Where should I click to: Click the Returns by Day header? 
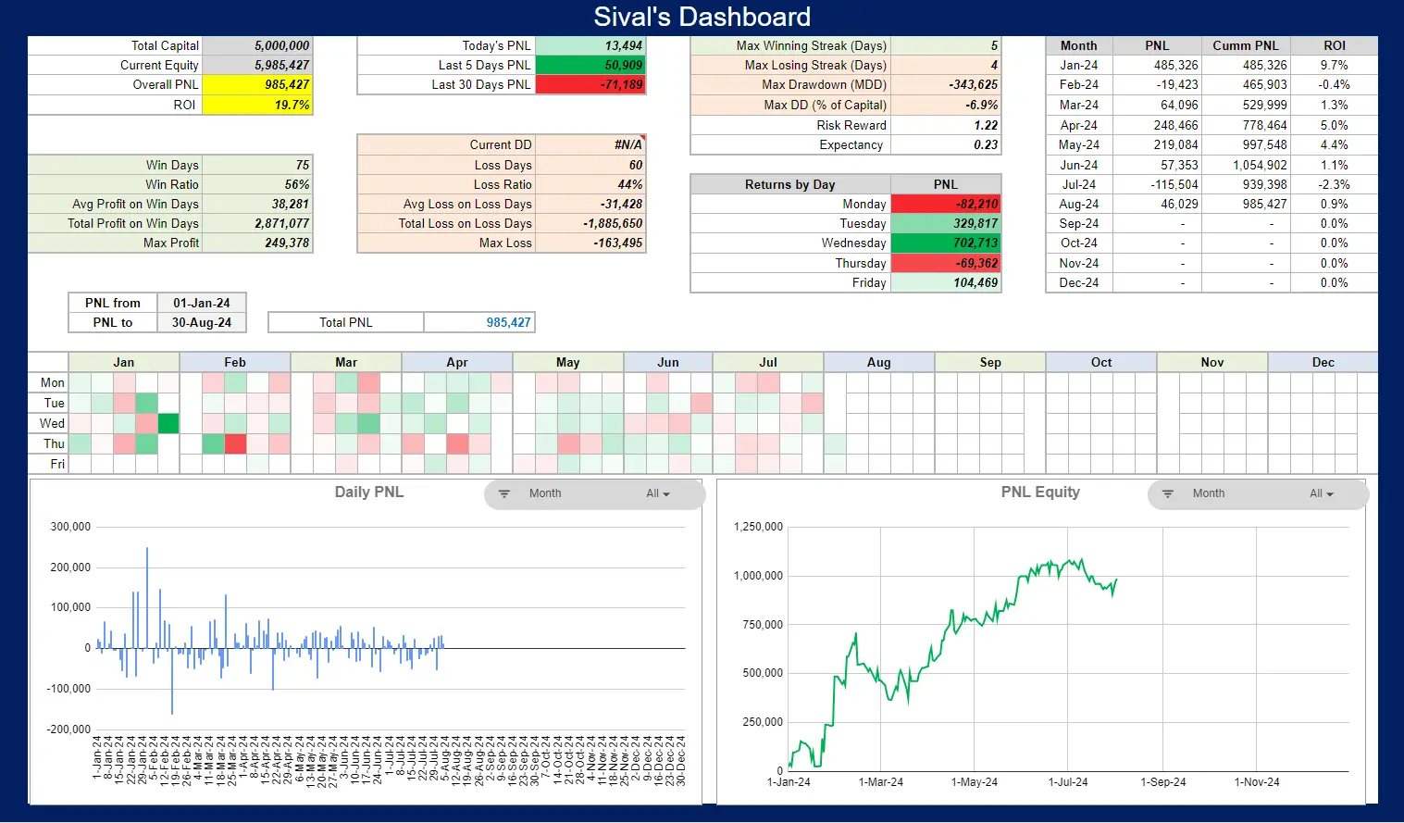(790, 184)
